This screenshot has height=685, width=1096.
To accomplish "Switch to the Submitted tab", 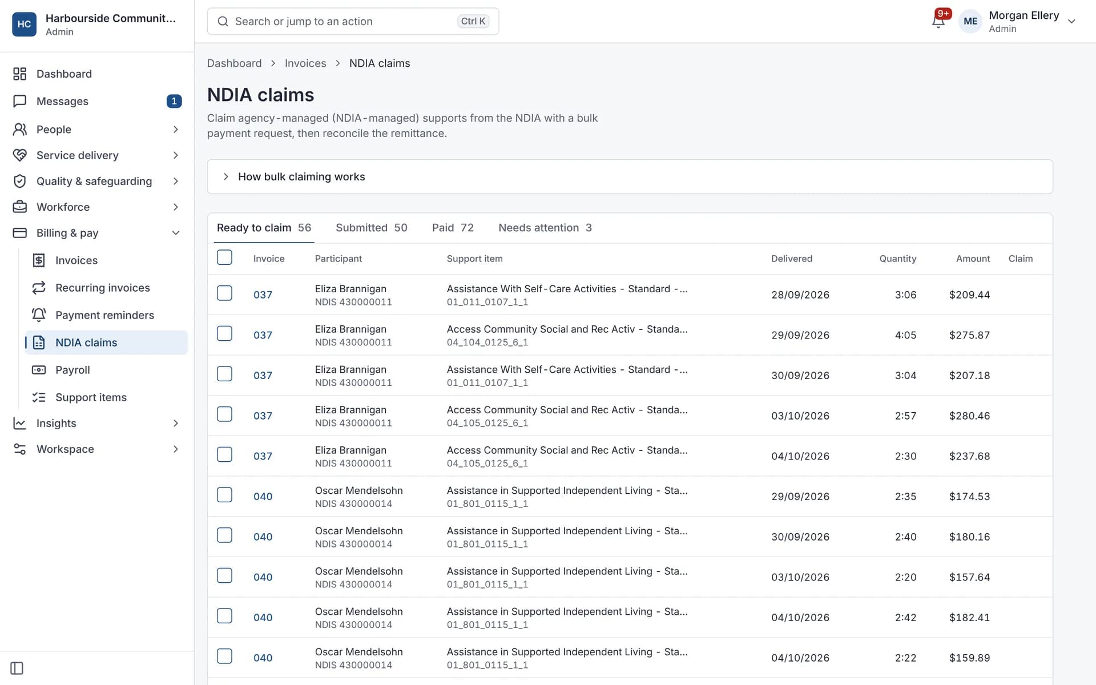I will point(372,228).
